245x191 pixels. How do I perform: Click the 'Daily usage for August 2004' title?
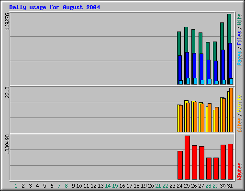pos(55,7)
